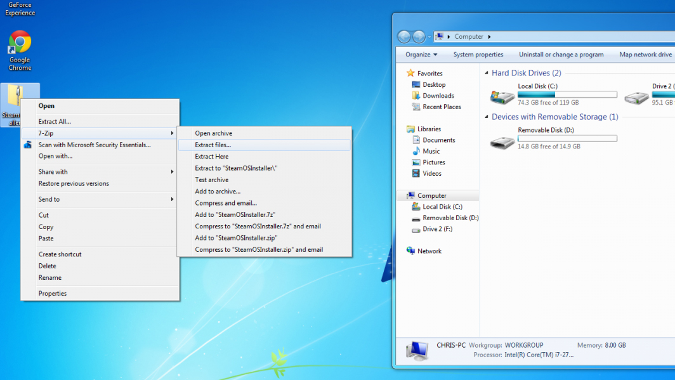The height and width of the screenshot is (380, 675).
Task: Select the Removable Disk (D:) drive icon
Action: point(502,142)
